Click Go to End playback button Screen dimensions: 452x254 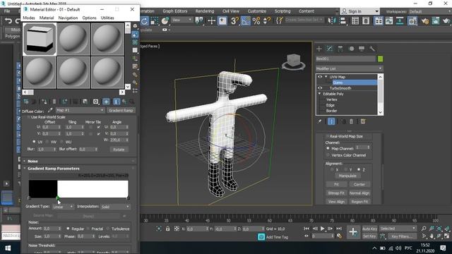[x=339, y=229]
